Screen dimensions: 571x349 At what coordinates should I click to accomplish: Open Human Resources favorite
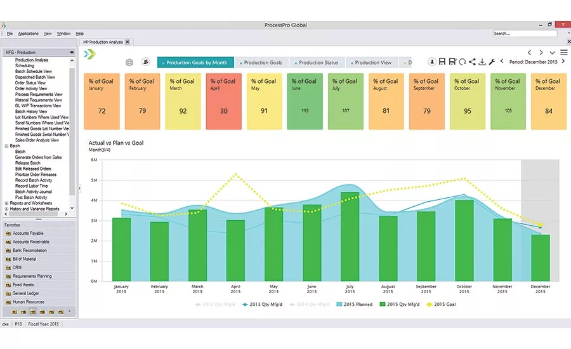[39, 302]
